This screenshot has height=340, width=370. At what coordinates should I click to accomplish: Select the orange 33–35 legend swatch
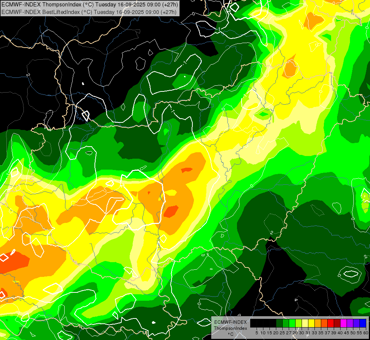[x=318, y=323]
